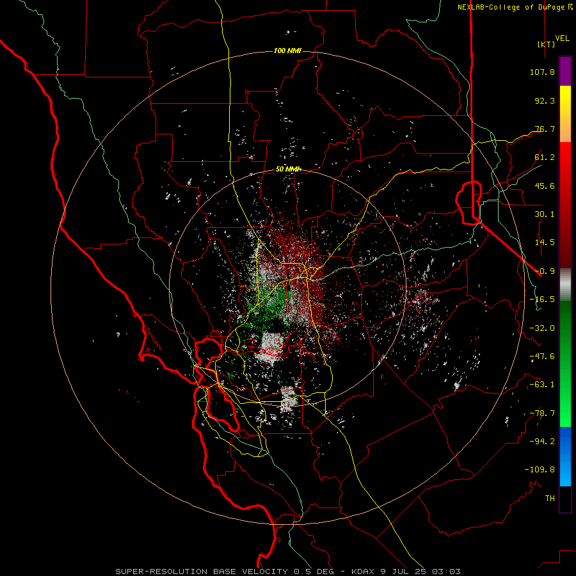The width and height of the screenshot is (576, 576).
Task: Click the -78.7 legend value
Action: coord(542,413)
